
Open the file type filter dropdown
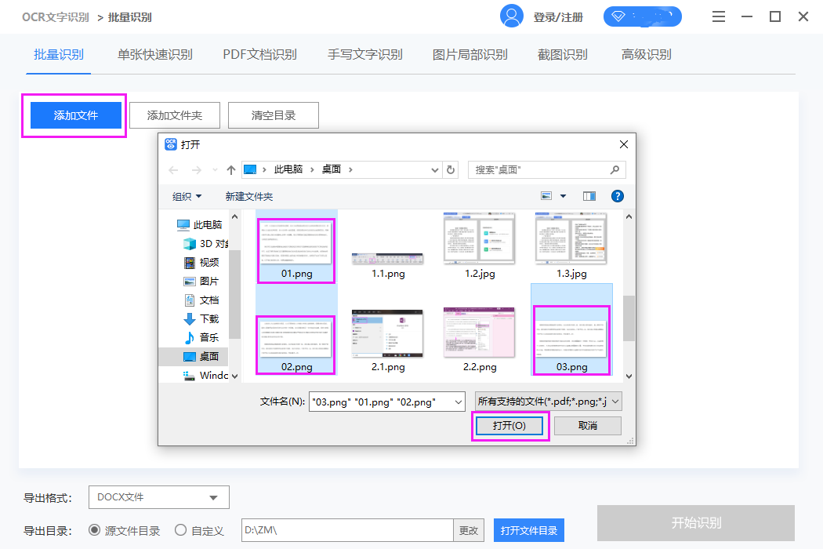pos(549,402)
